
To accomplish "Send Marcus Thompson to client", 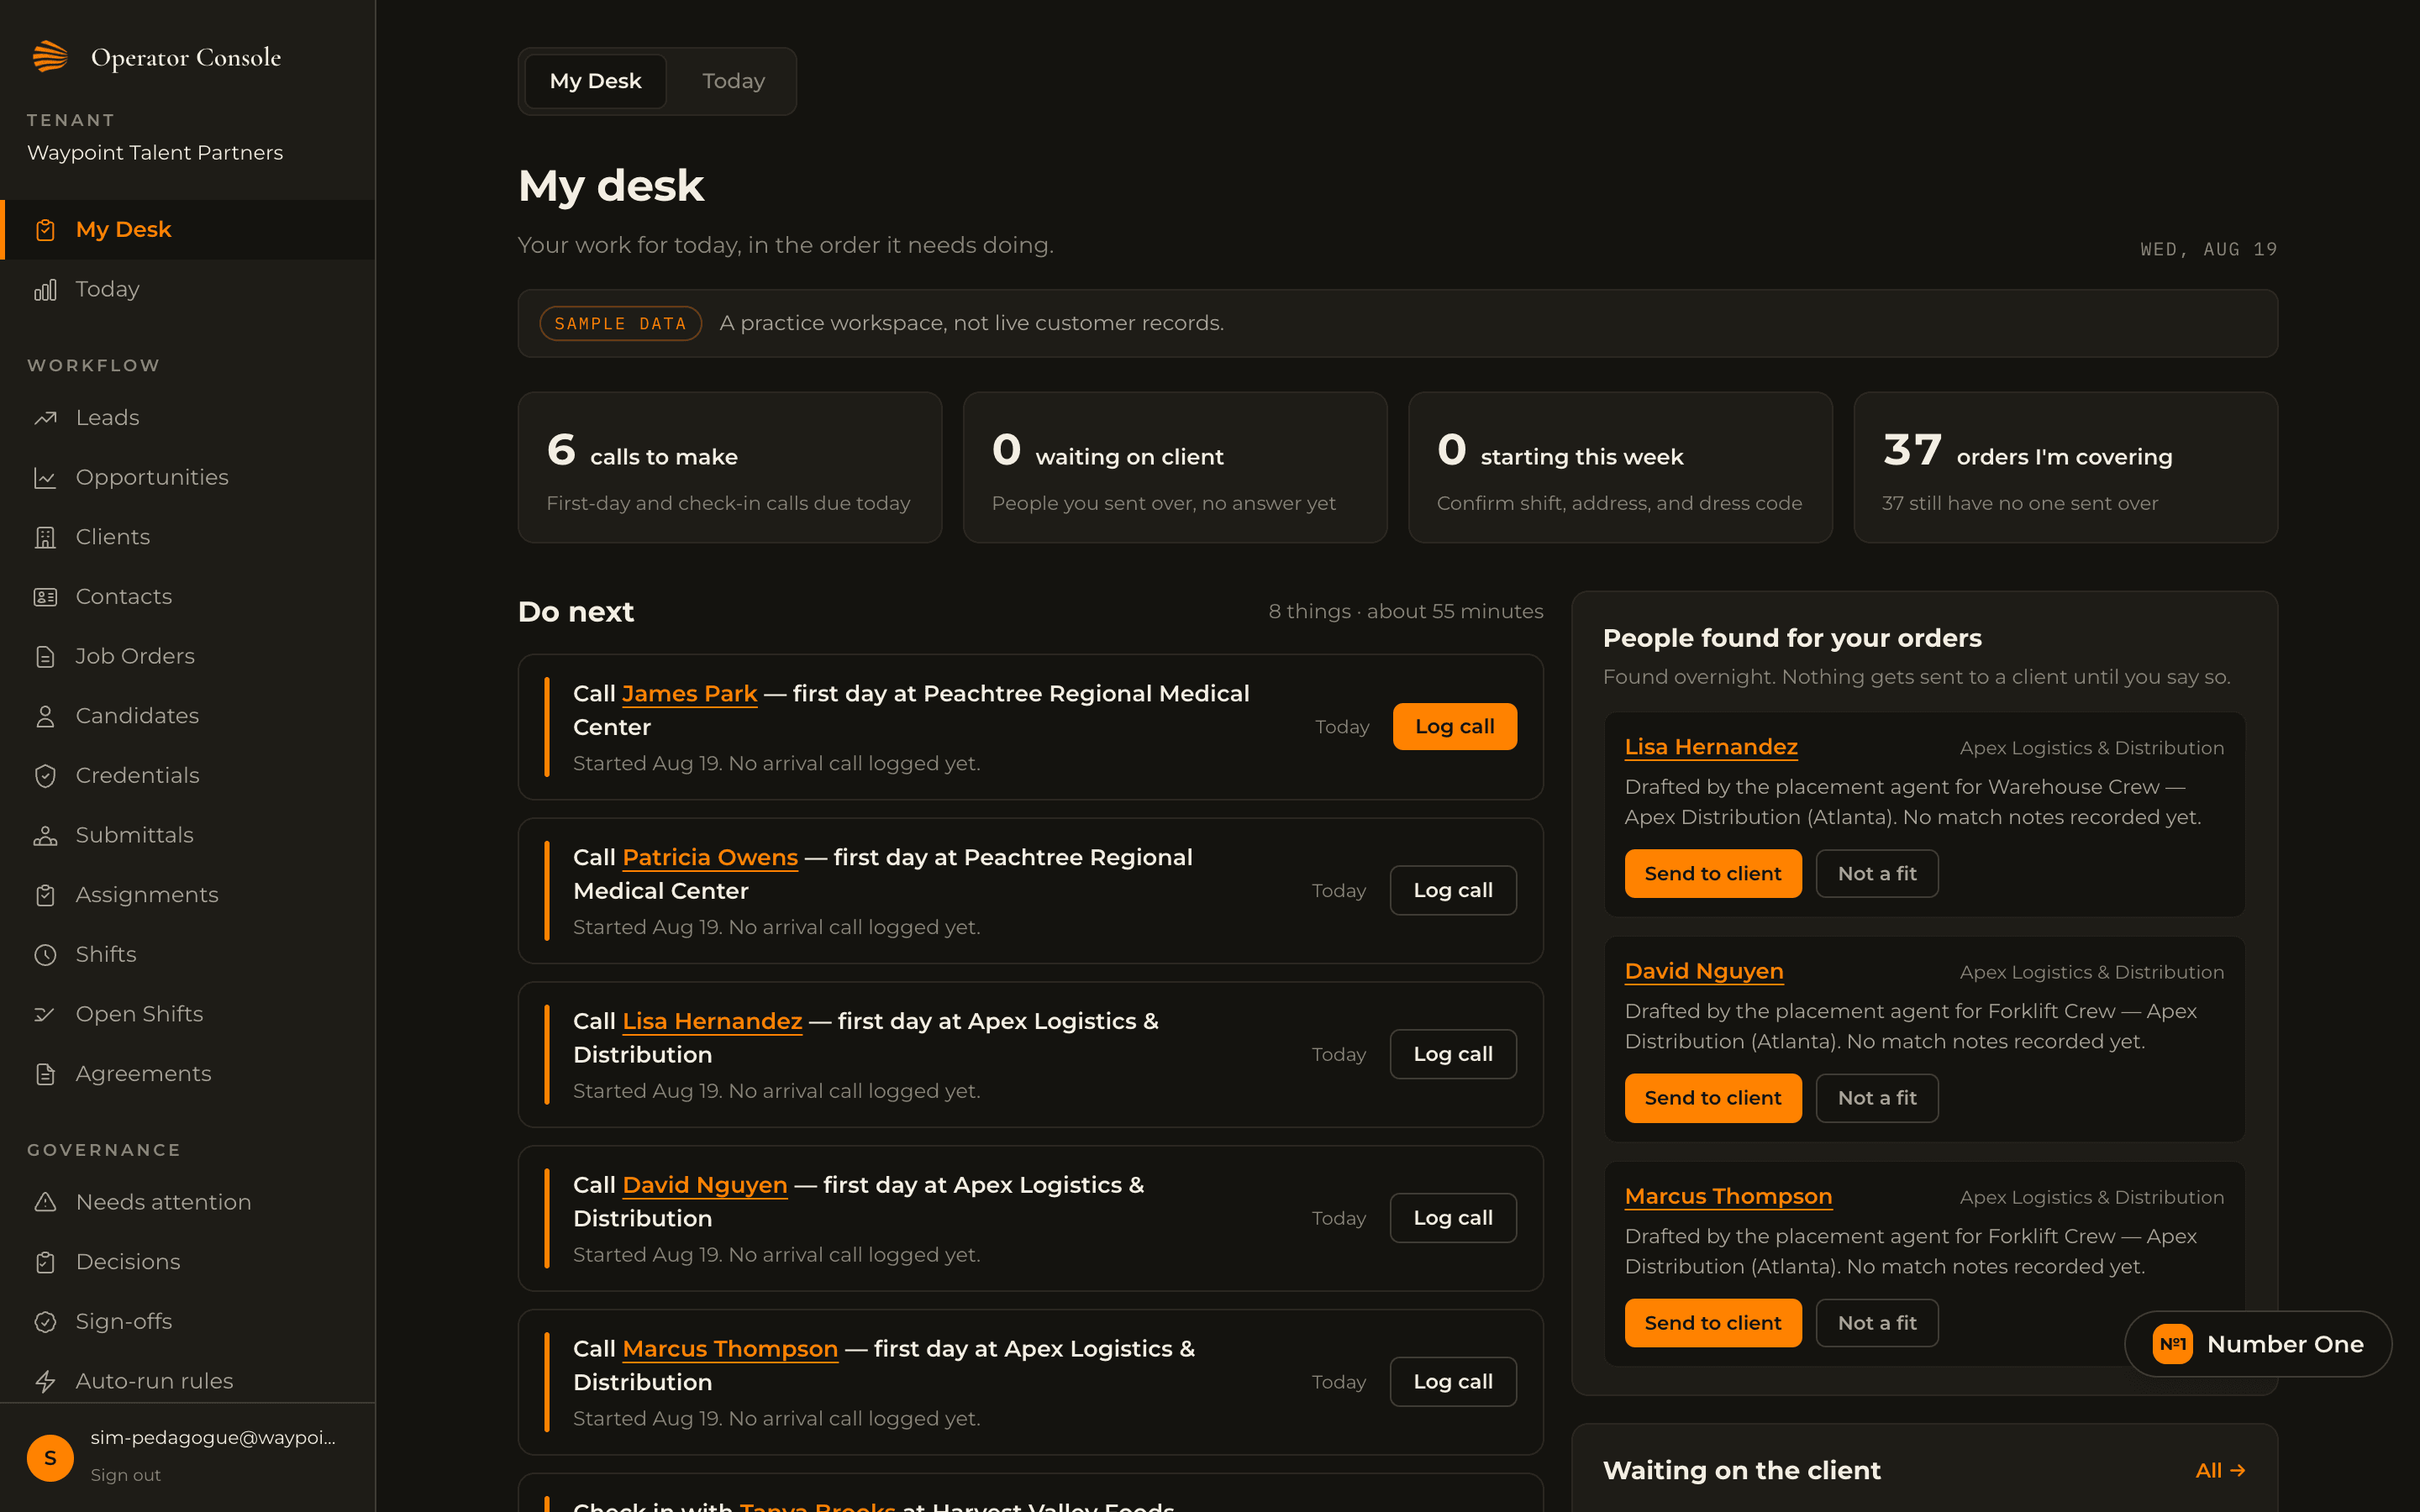I will coord(1713,1323).
